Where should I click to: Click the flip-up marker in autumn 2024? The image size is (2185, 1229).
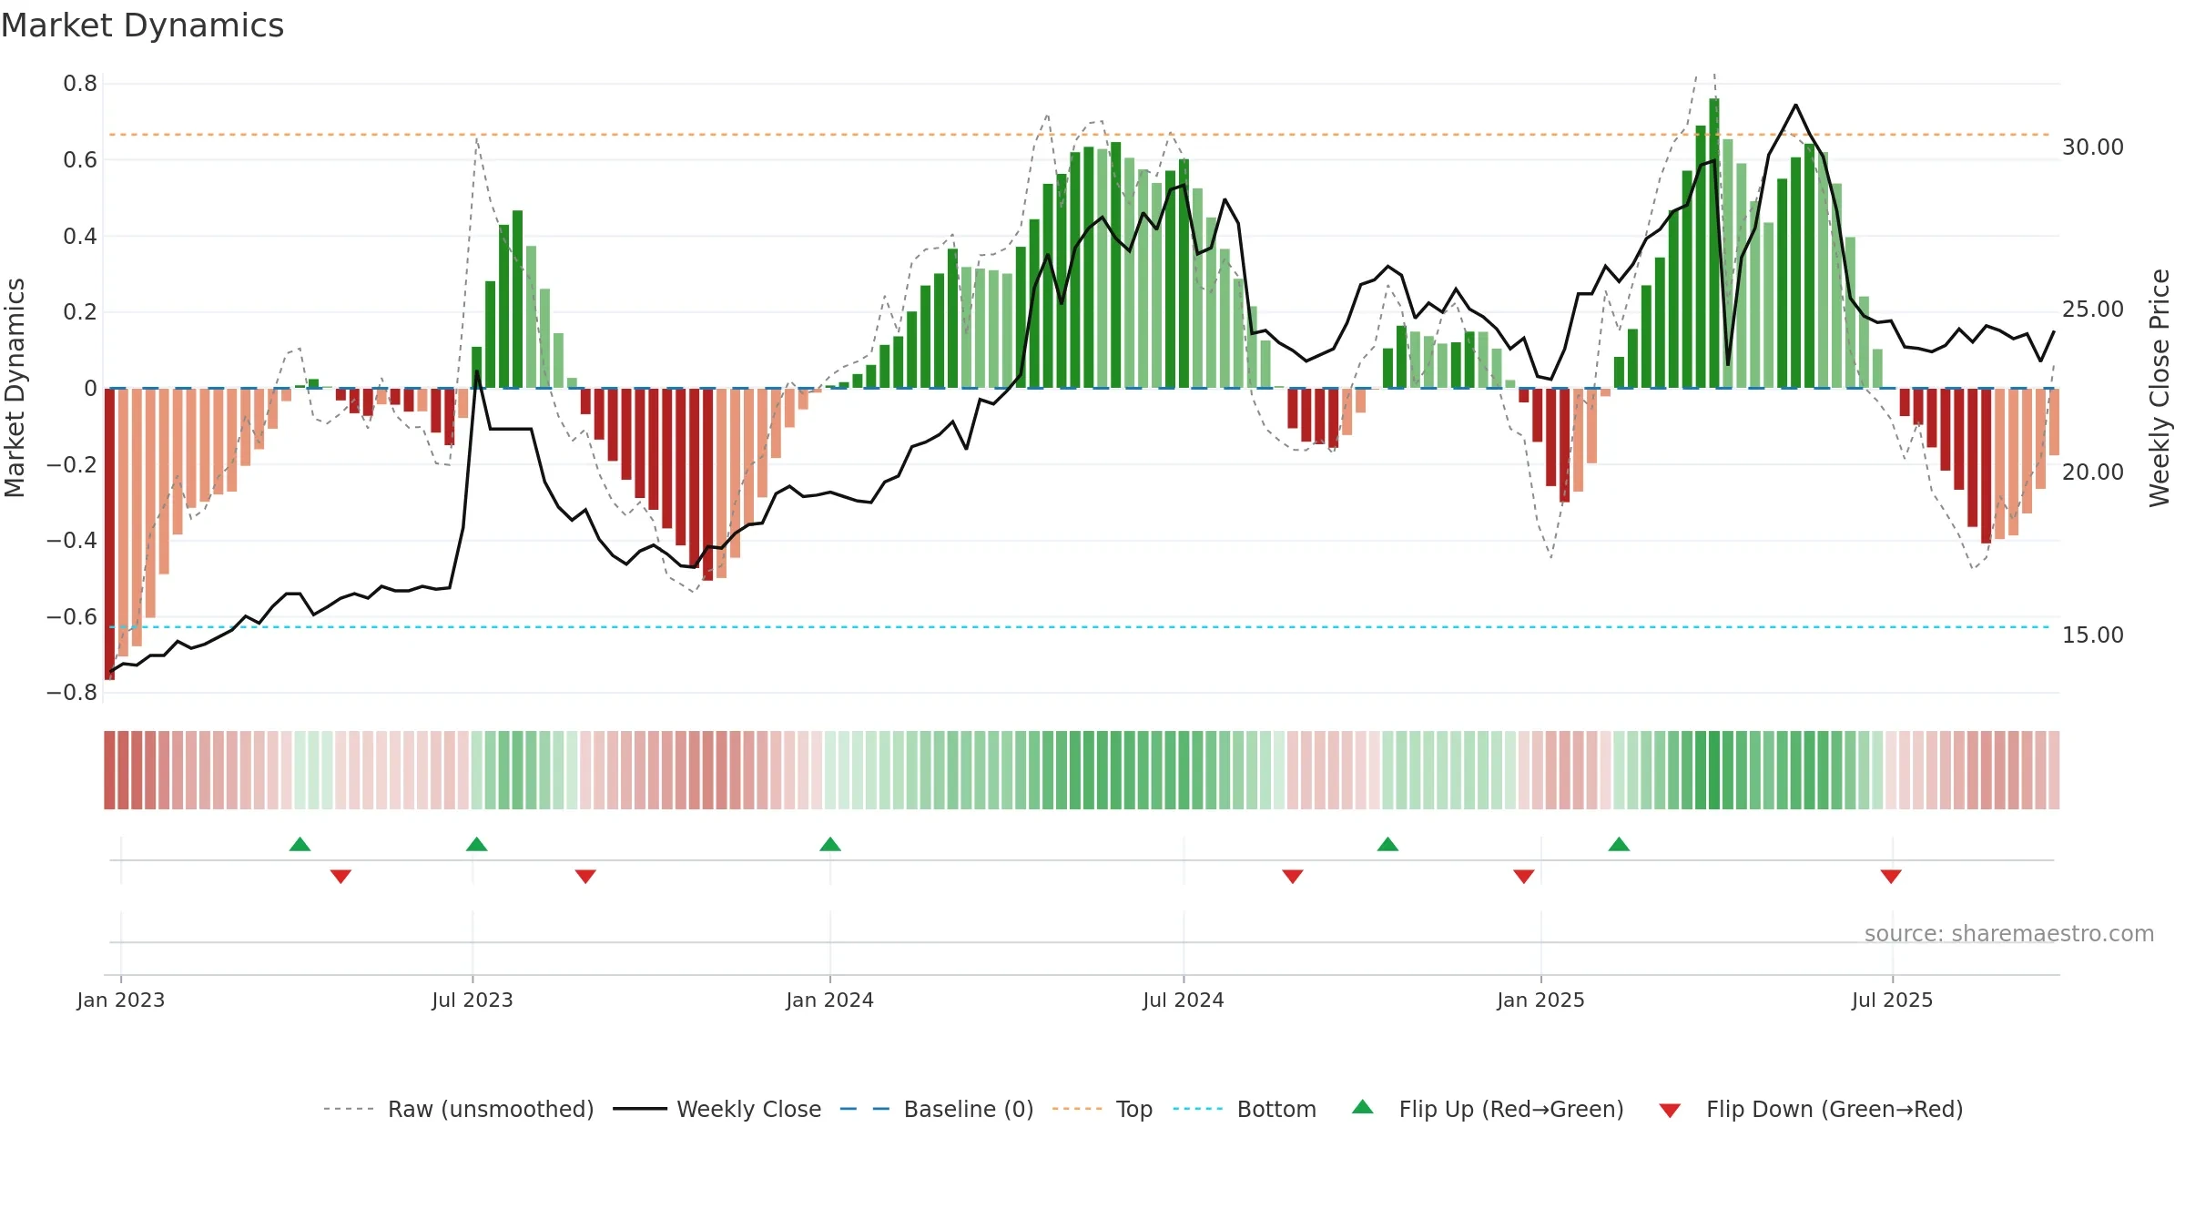tap(1387, 844)
